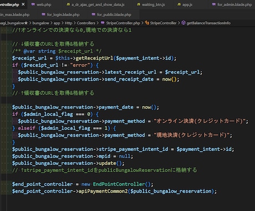Click the null keyword on mpid line

coord(124,156)
